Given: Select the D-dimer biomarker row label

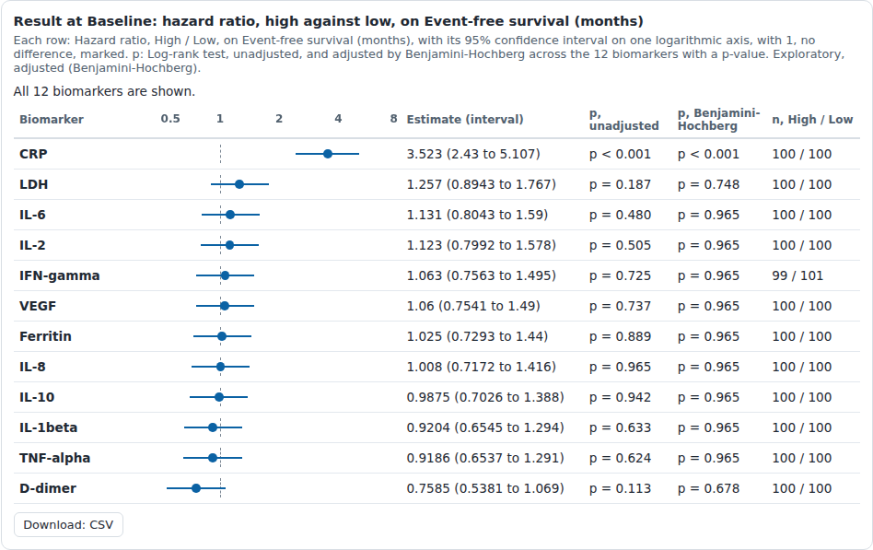Looking at the screenshot, I should point(47,488).
